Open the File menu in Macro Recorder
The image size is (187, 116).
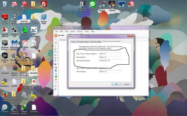point(56,31)
